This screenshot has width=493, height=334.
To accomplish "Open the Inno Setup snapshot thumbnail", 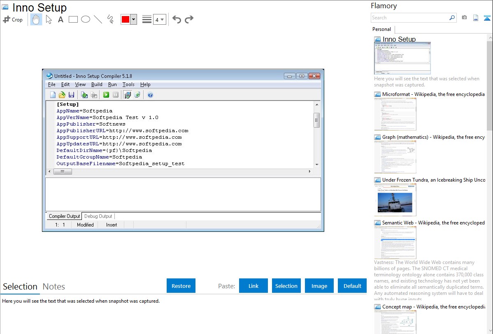I will point(402,58).
